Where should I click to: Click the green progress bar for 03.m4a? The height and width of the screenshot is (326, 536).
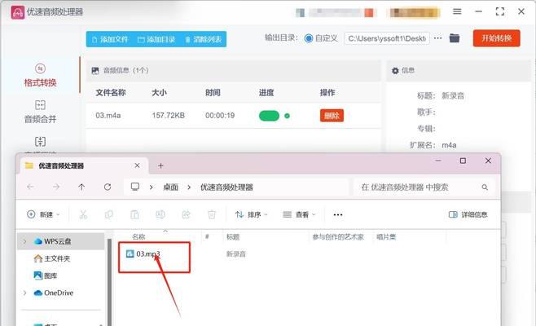pyautogui.click(x=269, y=116)
